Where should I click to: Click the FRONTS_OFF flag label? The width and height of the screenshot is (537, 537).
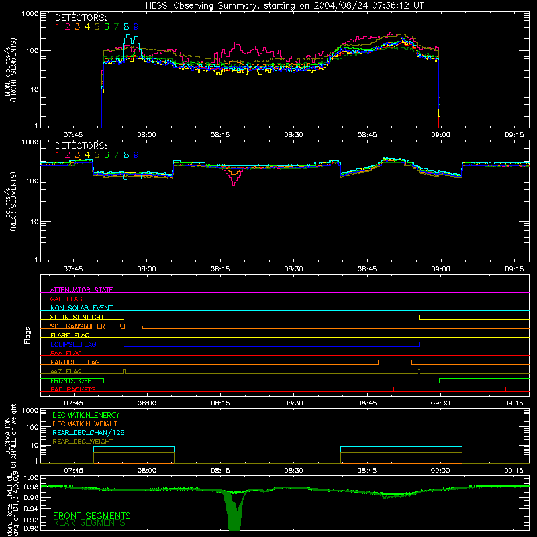[x=70, y=381]
